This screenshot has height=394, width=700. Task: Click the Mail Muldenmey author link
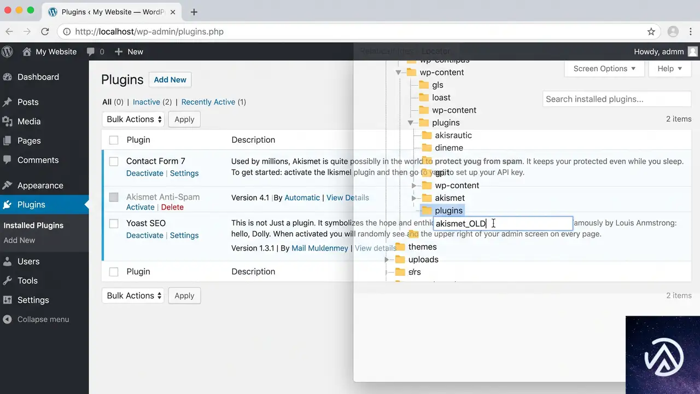320,248
